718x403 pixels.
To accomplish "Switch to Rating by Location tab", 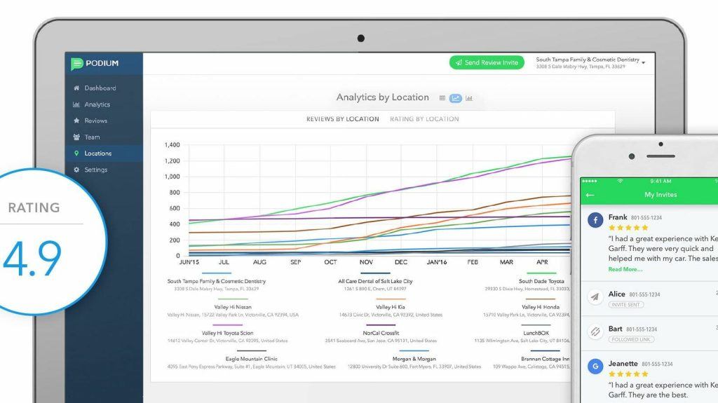I will [424, 119].
